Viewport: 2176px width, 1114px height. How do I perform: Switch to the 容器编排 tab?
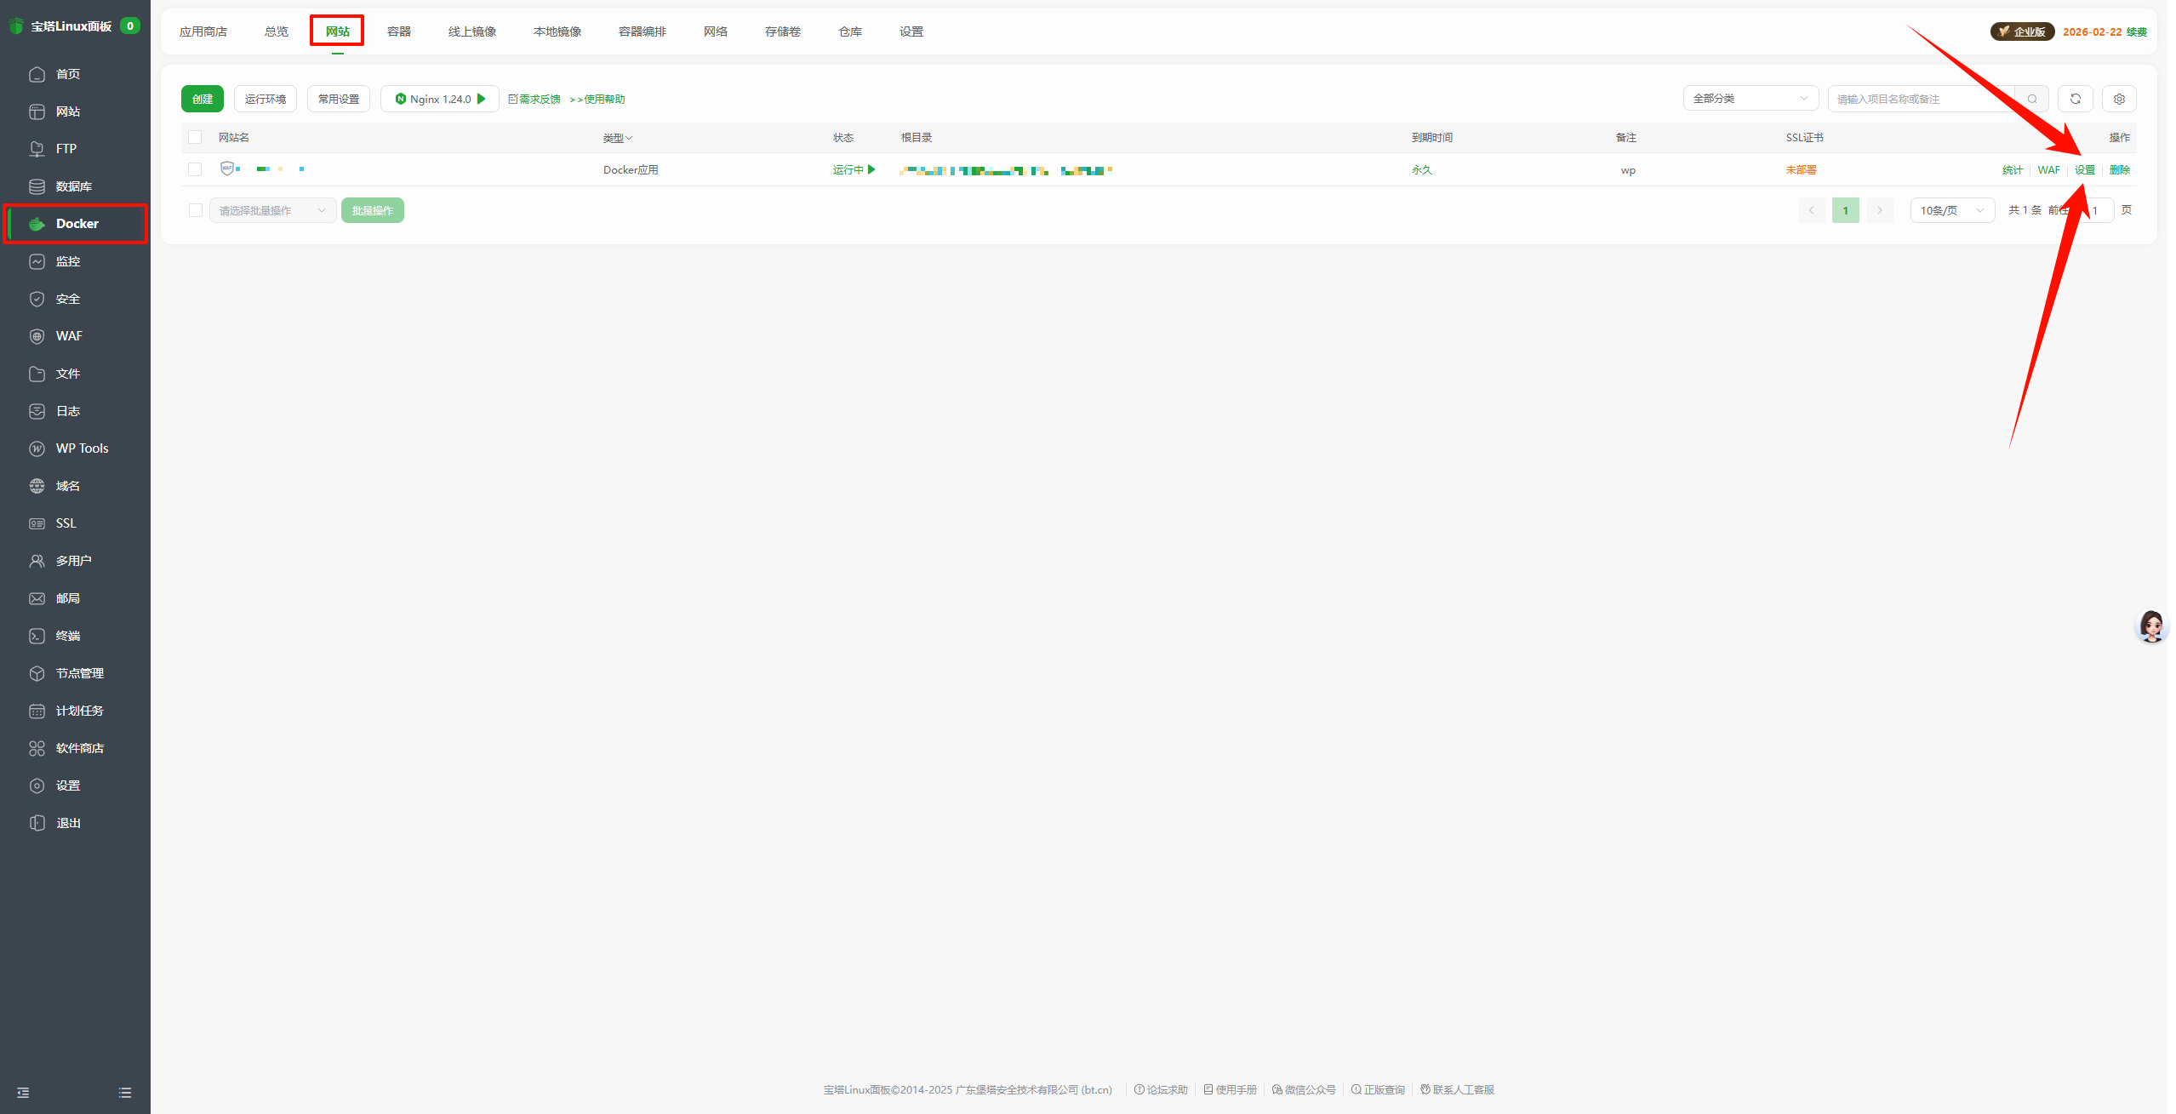(x=643, y=31)
